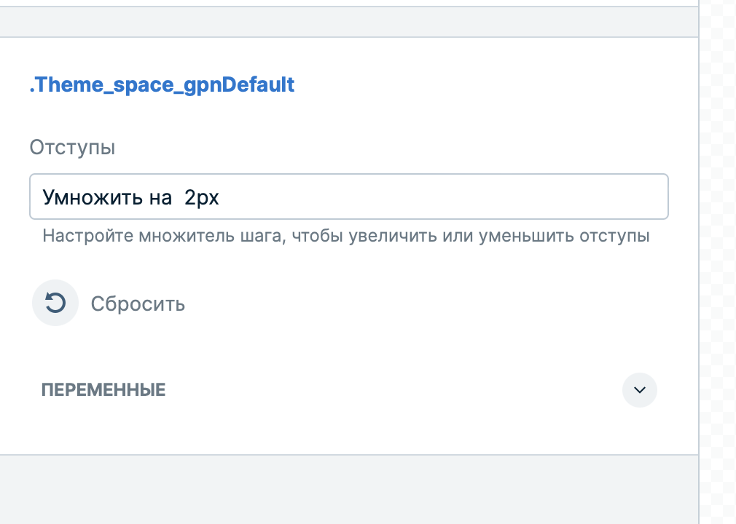This screenshot has width=736, height=524.
Task: Select the counterclockwise undo icon beside Сбросить
Action: pyautogui.click(x=55, y=303)
